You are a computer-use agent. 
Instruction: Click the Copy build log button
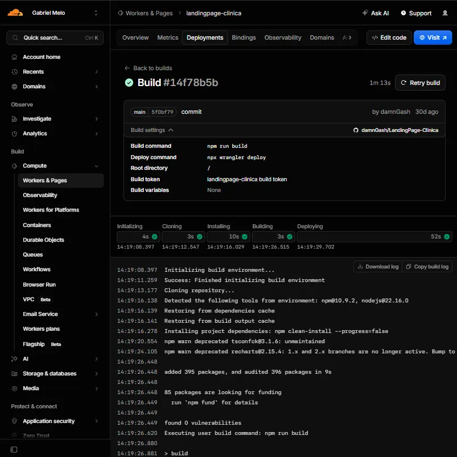click(427, 267)
